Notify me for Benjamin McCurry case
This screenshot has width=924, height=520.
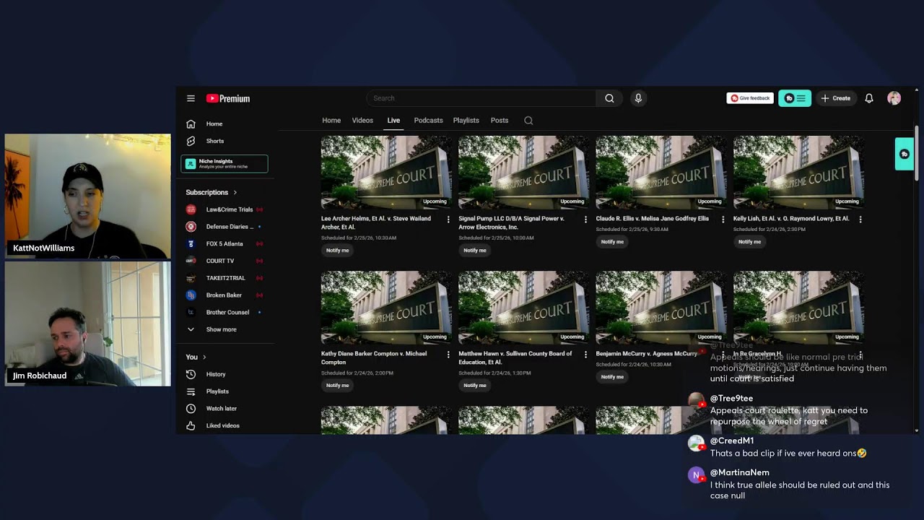pos(612,377)
